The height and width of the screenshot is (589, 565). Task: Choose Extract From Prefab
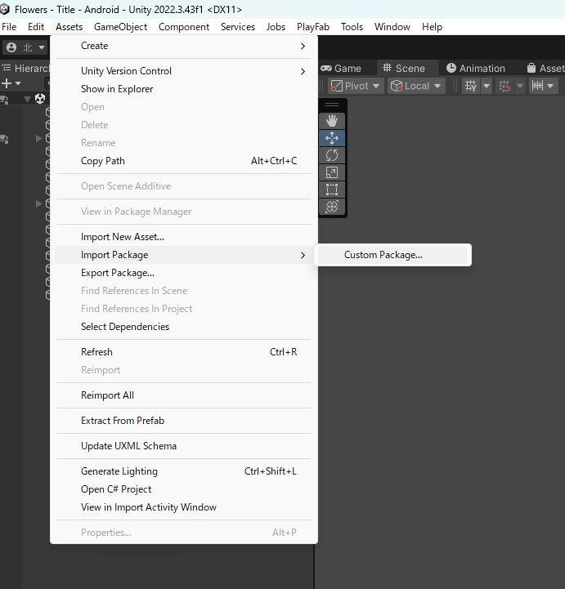pyautogui.click(x=183, y=421)
